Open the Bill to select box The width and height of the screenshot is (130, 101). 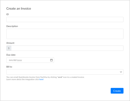[65, 72]
